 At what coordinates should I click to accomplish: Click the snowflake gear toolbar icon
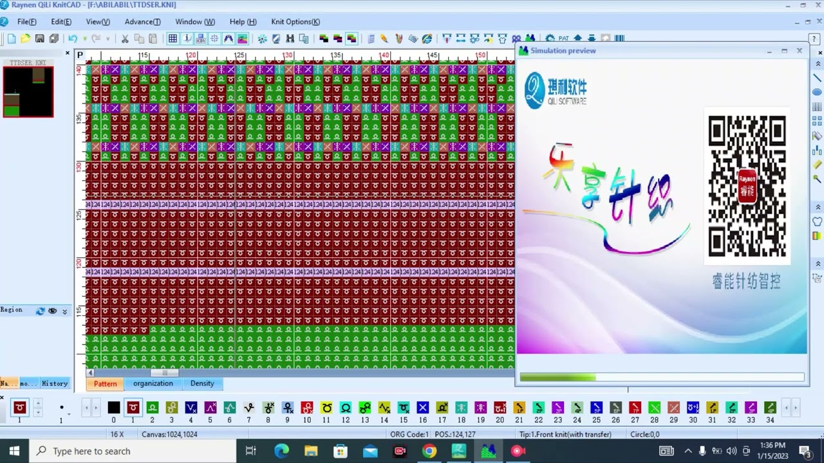[x=262, y=39]
